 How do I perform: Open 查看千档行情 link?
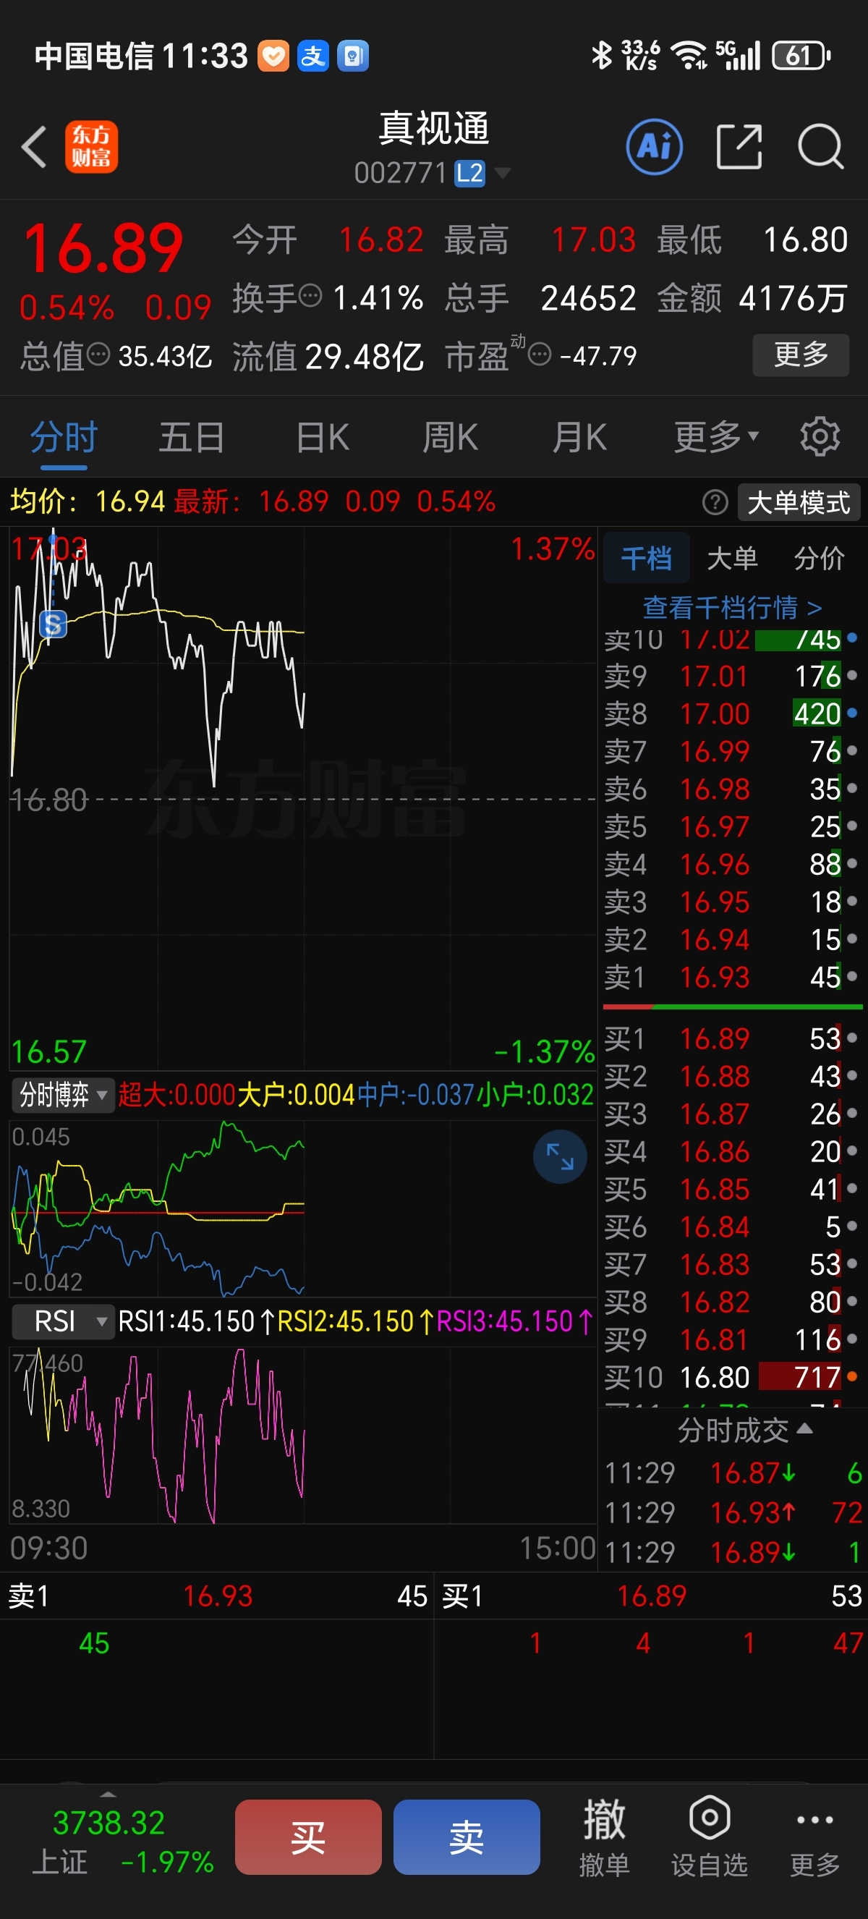pyautogui.click(x=733, y=608)
